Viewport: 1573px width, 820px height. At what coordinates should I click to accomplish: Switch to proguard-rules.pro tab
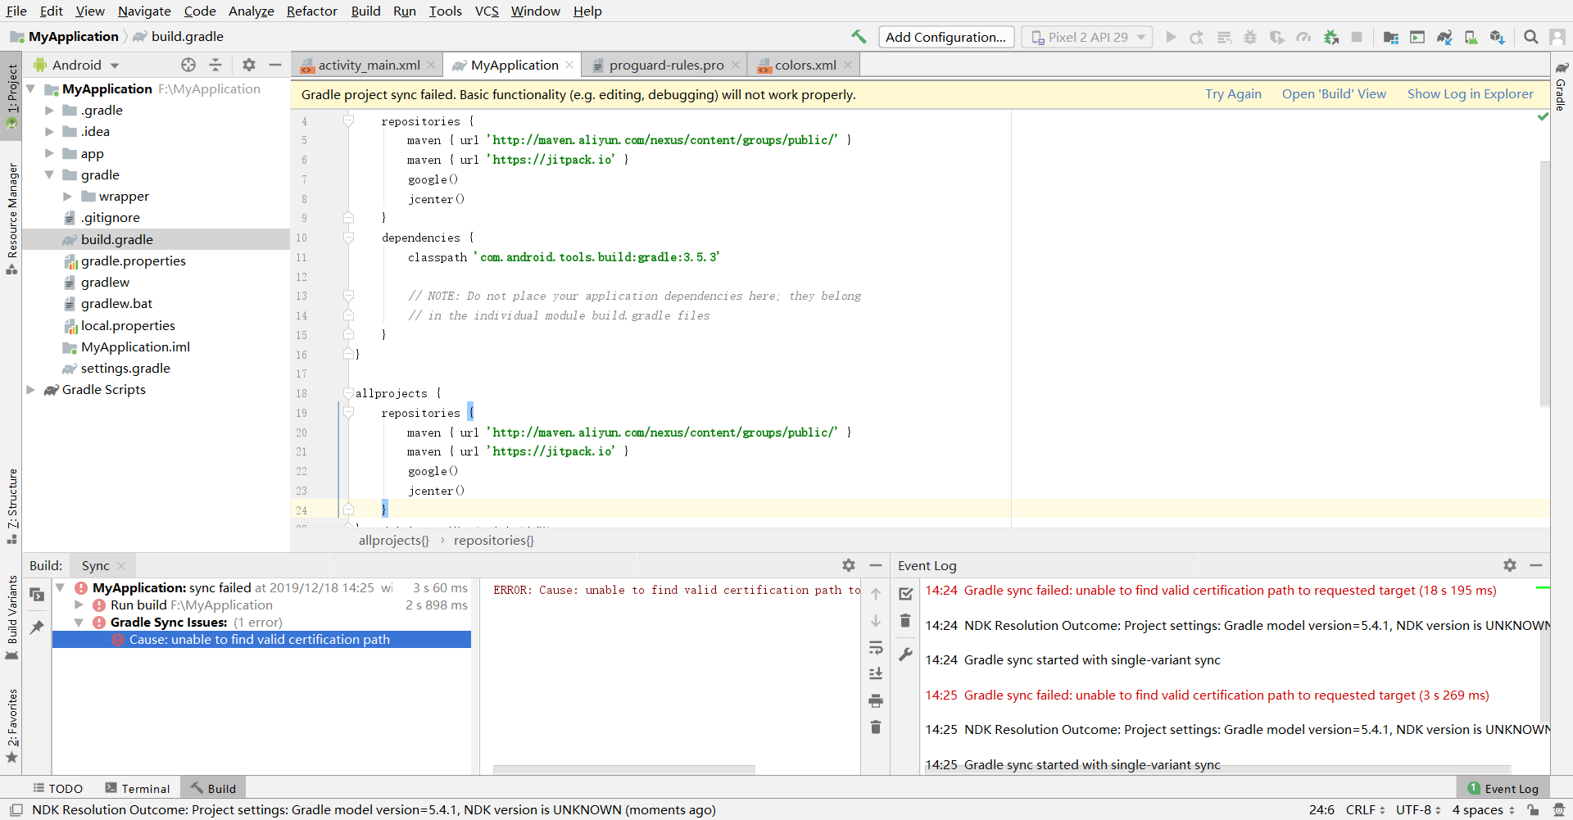click(666, 65)
